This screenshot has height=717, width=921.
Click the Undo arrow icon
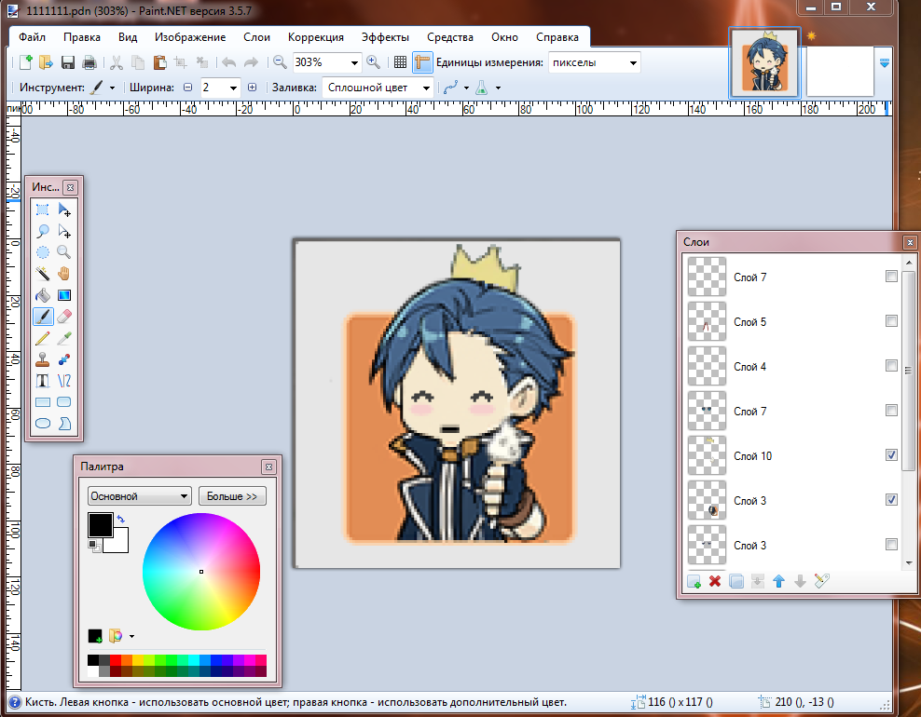pos(229,62)
